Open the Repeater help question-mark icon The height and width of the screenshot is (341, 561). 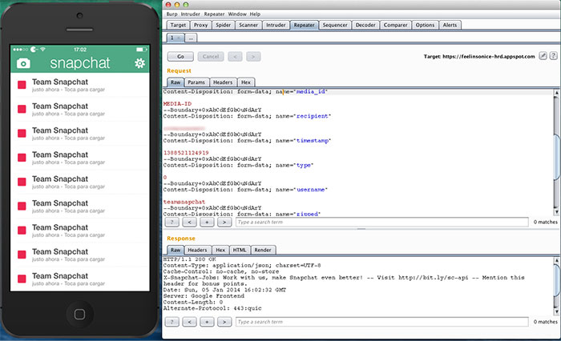553,56
